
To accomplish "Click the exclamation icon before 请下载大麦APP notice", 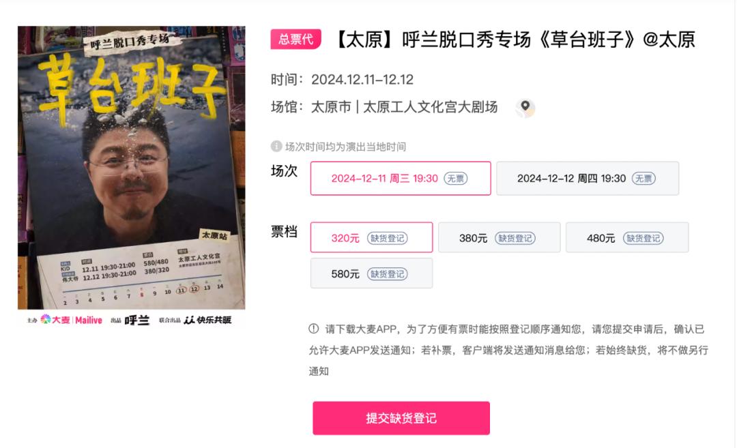I will point(313,329).
